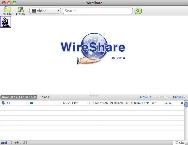Open the Chat button
The image size is (188, 145).
pyautogui.click(x=180, y=142)
